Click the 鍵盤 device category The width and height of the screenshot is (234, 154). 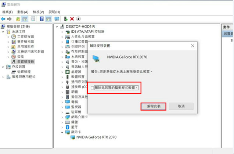click(x=75, y=122)
